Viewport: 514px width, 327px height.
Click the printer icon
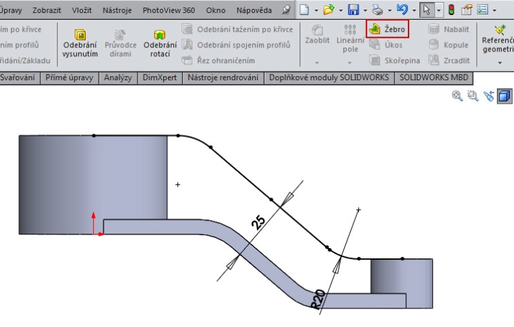378,10
